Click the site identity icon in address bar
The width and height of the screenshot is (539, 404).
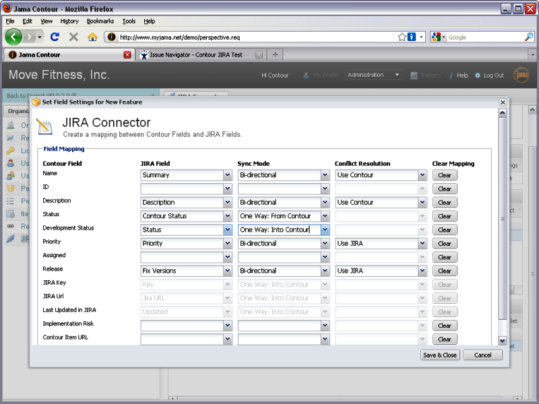(111, 37)
